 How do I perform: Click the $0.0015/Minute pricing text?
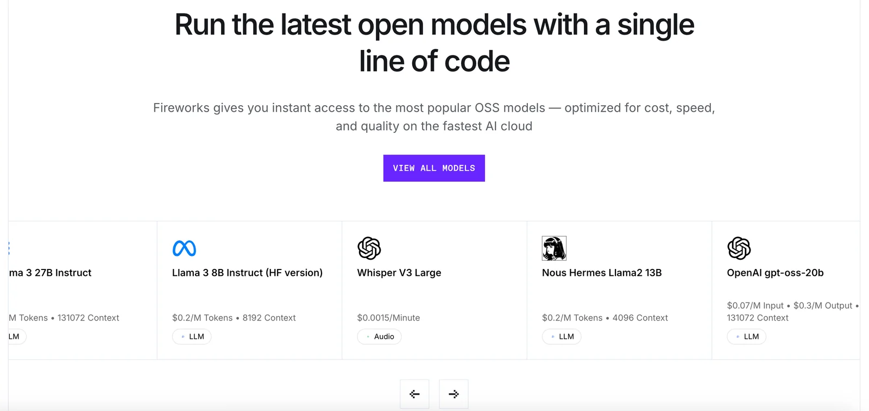pyautogui.click(x=388, y=318)
